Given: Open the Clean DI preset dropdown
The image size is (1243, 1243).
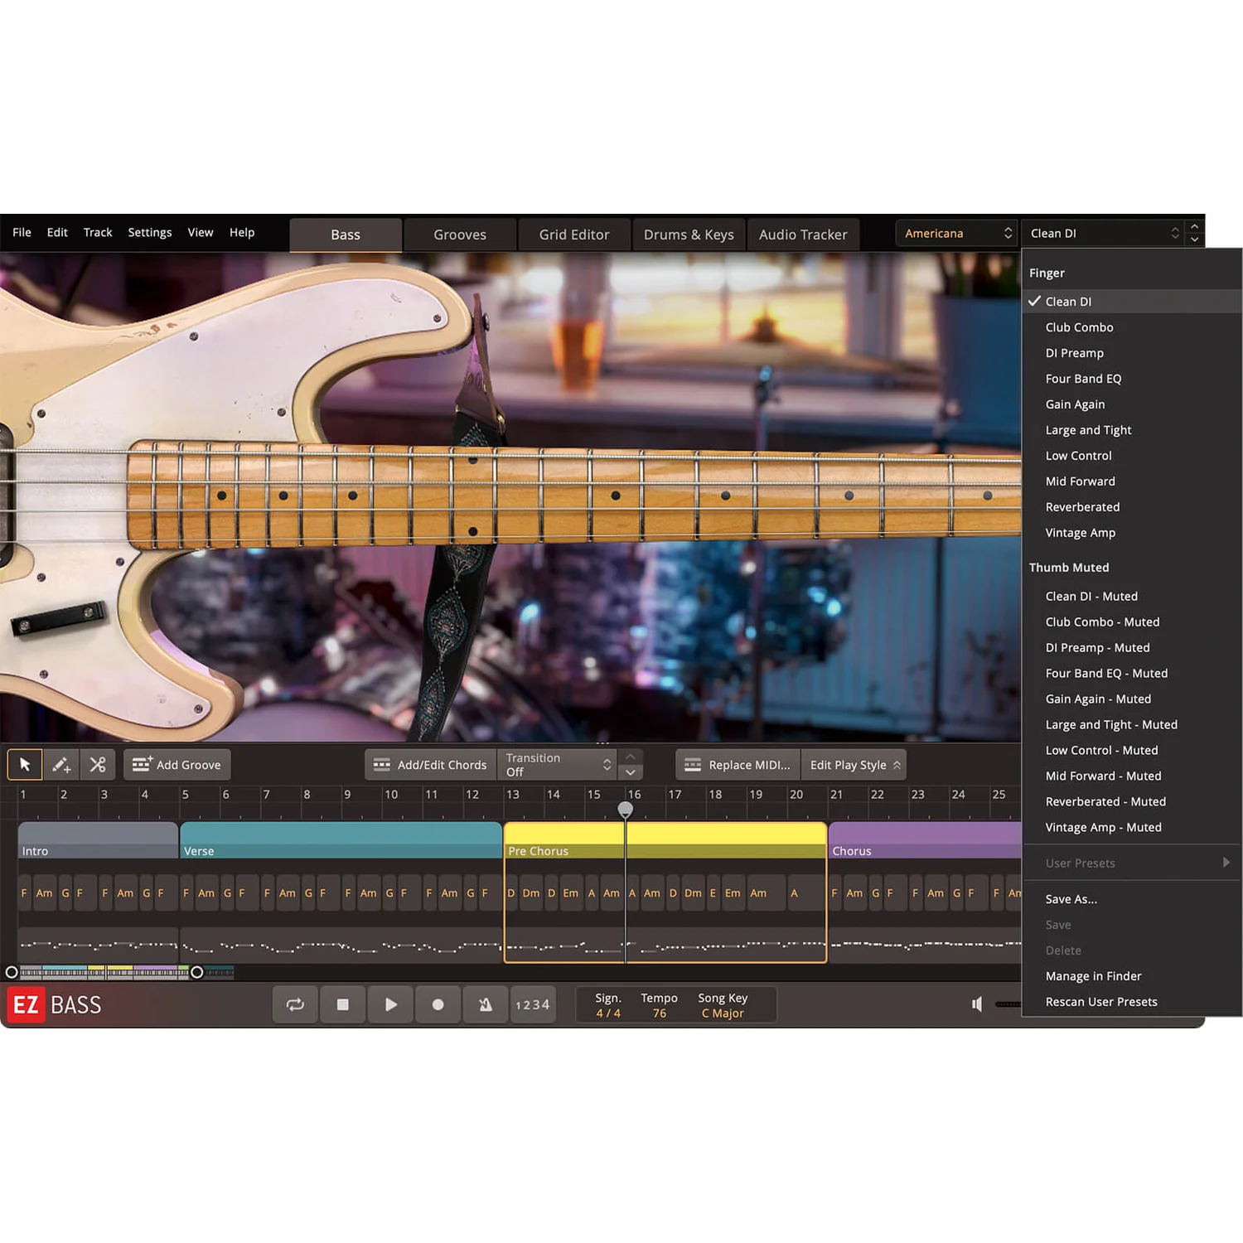Looking at the screenshot, I should [x=1103, y=234].
